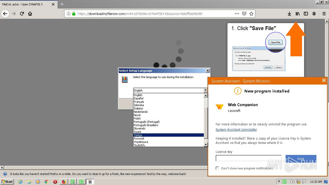Open System Assistant Uninstaller link
This screenshot has height=185, width=329.
click(x=236, y=130)
